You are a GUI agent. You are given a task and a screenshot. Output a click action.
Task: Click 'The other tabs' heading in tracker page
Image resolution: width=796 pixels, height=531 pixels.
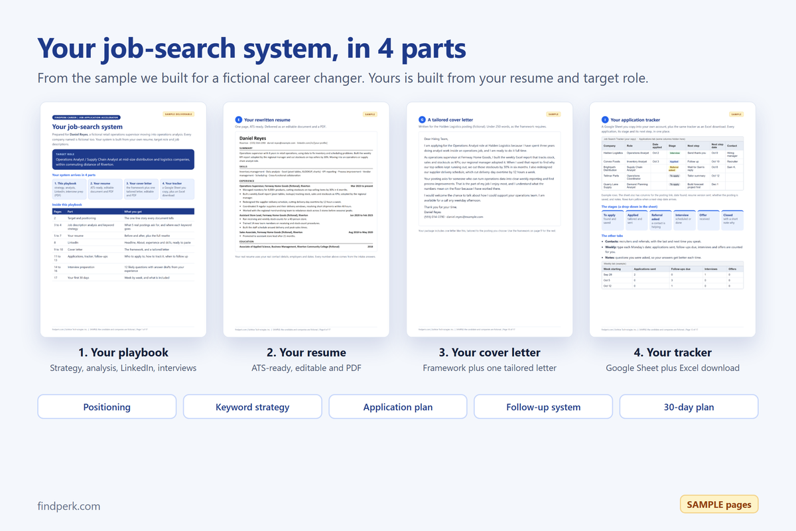pos(613,236)
